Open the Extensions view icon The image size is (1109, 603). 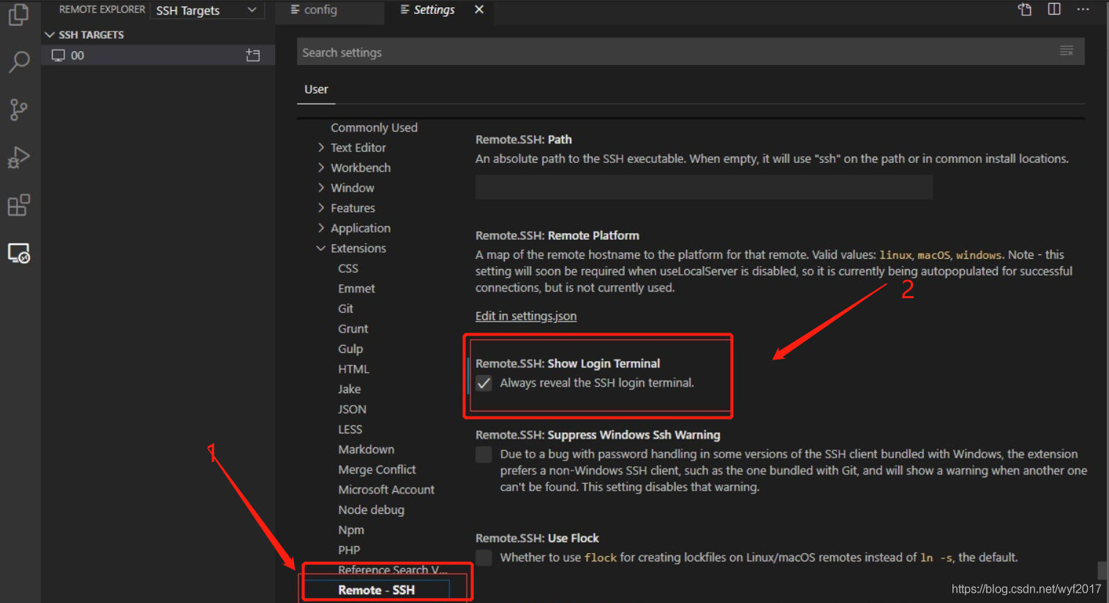[18, 205]
